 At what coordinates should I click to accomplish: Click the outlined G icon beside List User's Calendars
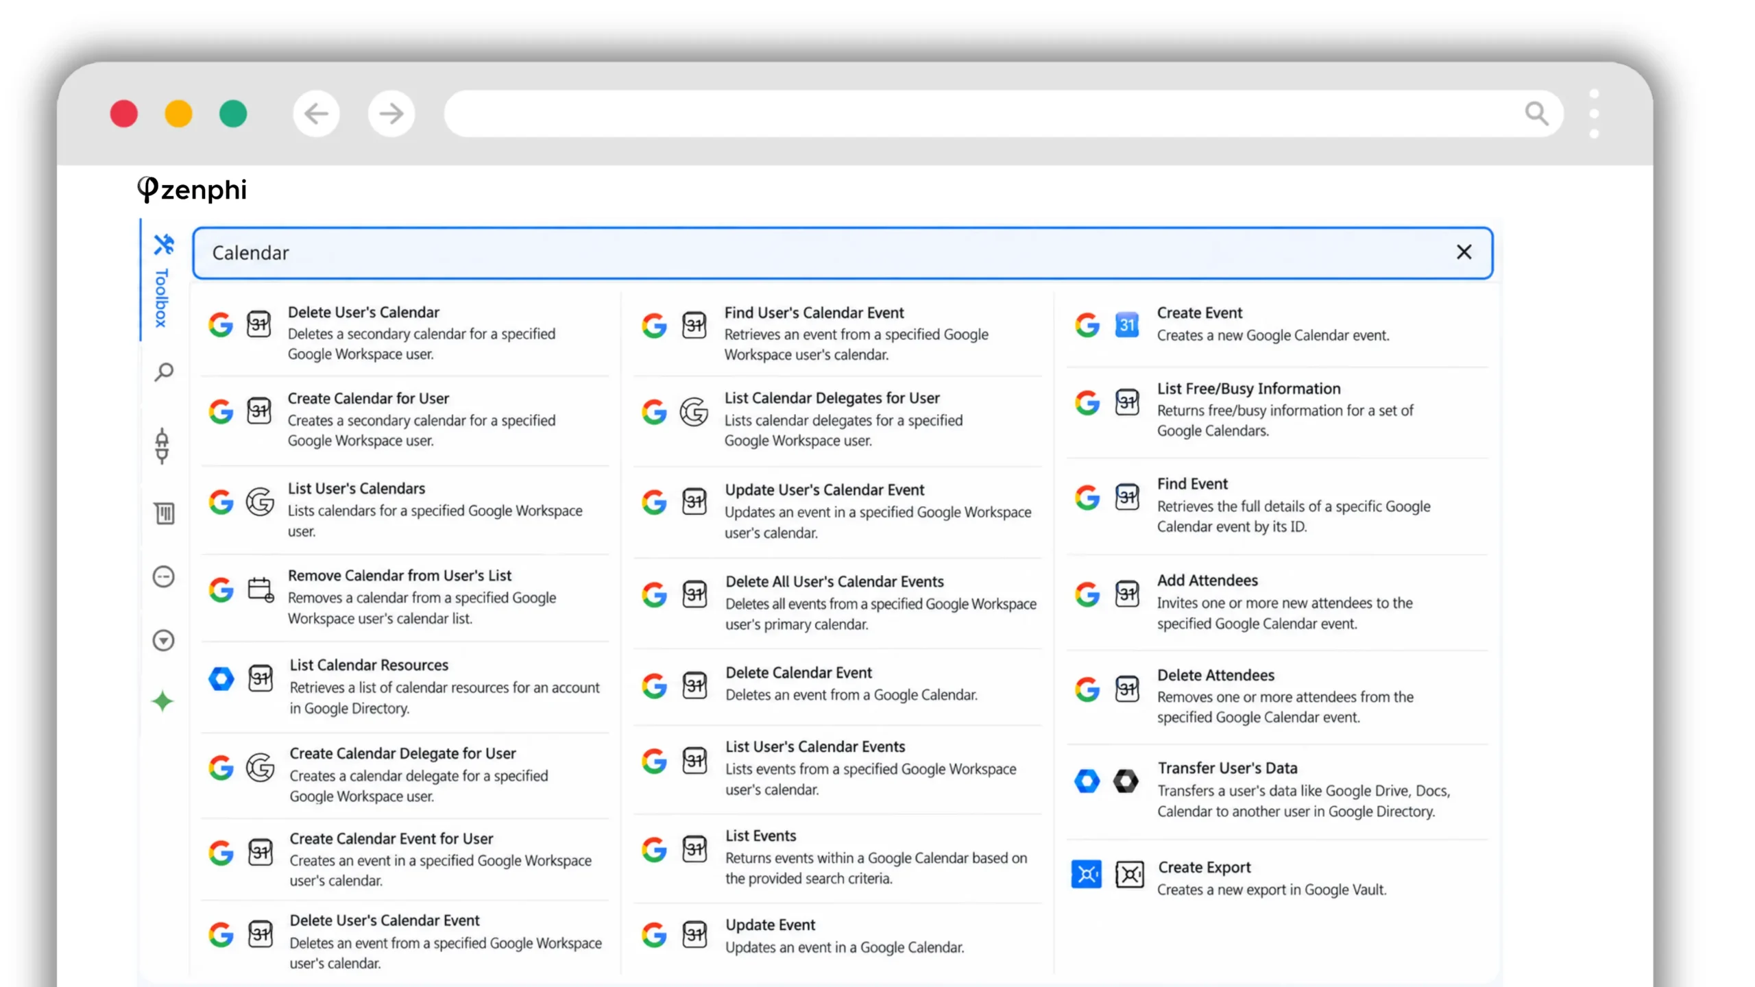(x=260, y=502)
